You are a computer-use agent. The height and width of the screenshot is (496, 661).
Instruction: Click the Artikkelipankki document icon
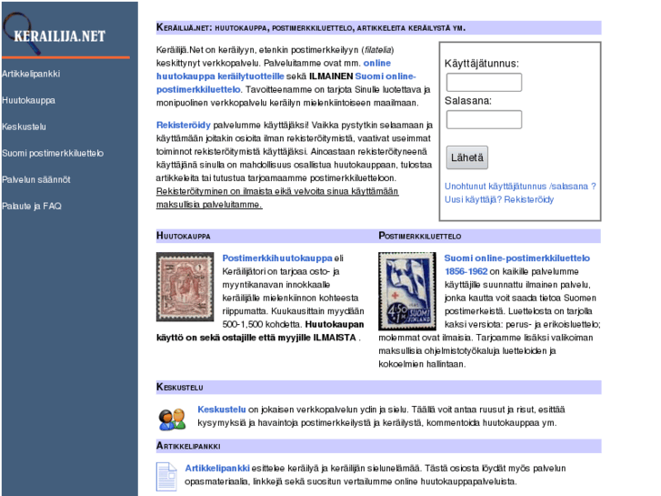(x=166, y=477)
